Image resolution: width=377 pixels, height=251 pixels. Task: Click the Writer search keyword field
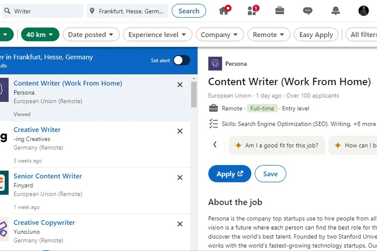pos(43,11)
